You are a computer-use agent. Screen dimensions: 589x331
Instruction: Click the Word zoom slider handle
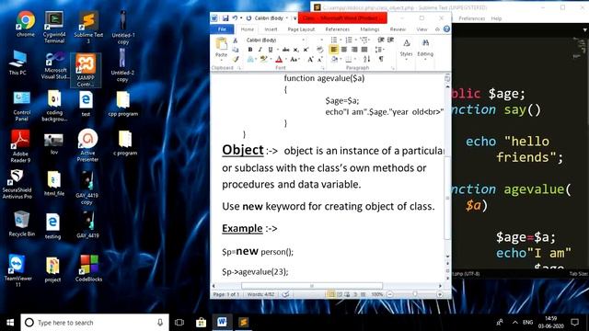(x=415, y=294)
